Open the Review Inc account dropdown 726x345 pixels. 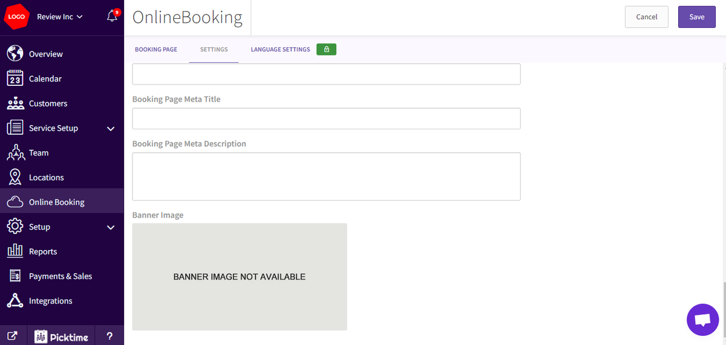click(60, 17)
